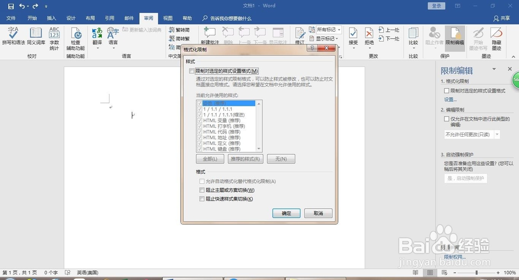Viewport: 519px width, 280px height.
Task: Click the Undo icon in the title bar
Action: pyautogui.click(x=22, y=6)
